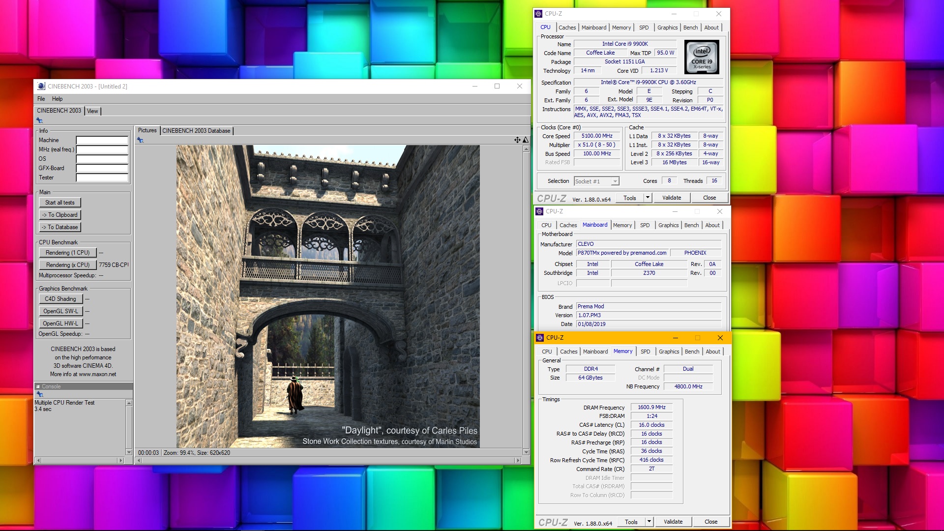Viewport: 944px width, 531px height.
Task: Click the GFX-Board input field
Action: click(x=102, y=168)
